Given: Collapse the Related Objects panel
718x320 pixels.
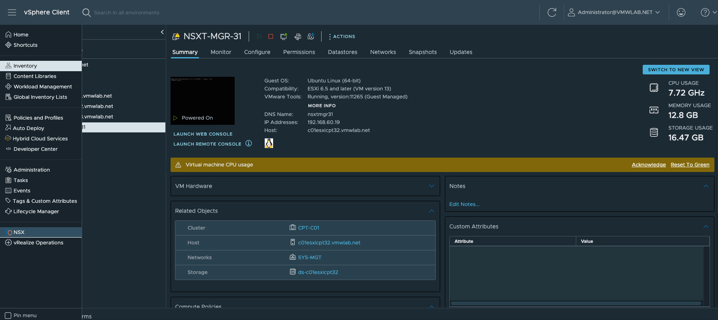Looking at the screenshot, I should point(432,211).
